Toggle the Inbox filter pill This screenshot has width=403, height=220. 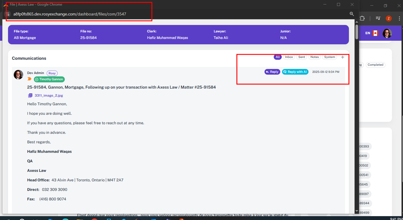point(289,57)
